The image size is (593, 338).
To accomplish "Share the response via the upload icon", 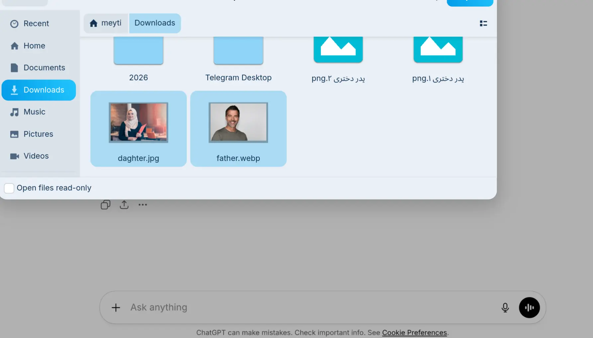I will tap(124, 204).
